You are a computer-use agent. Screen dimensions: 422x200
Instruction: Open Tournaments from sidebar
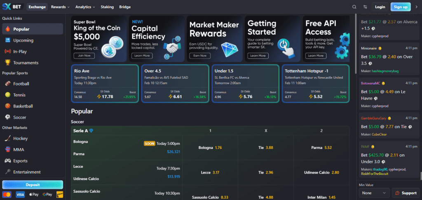coord(33,63)
